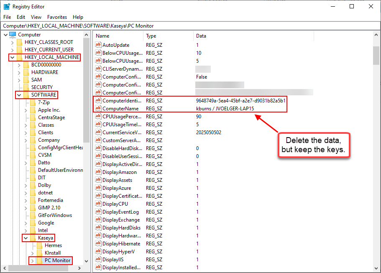This screenshot has height=273, width=381.
Task: Select the CurrentServiceV... value icon
Action: 98,132
